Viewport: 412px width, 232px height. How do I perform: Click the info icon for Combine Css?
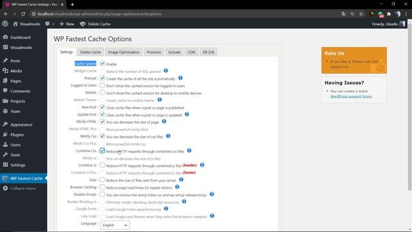pos(189,151)
